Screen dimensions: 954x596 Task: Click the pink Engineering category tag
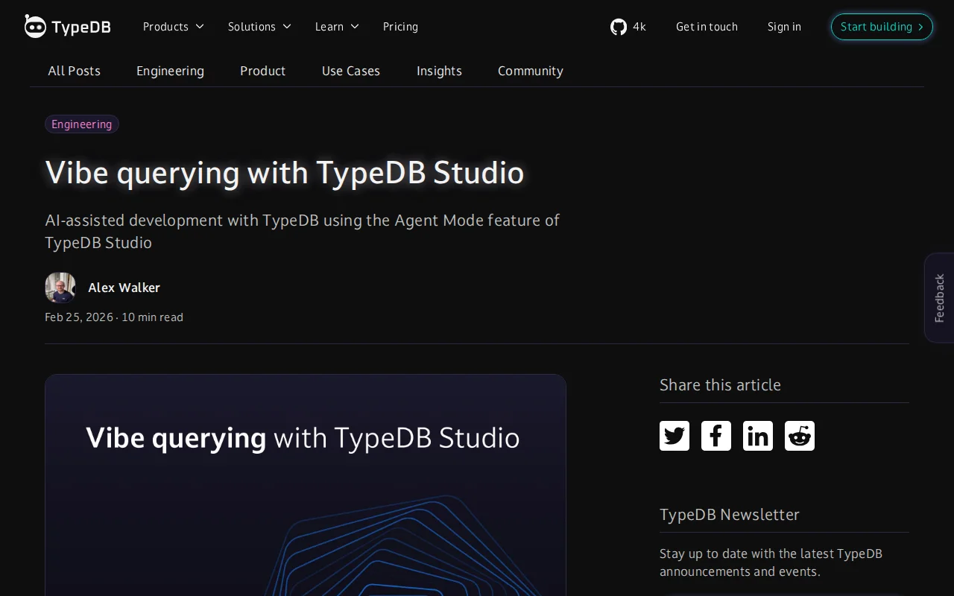(82, 124)
